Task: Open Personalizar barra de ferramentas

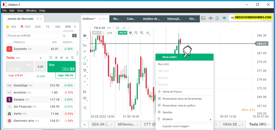Action: (x=184, y=99)
